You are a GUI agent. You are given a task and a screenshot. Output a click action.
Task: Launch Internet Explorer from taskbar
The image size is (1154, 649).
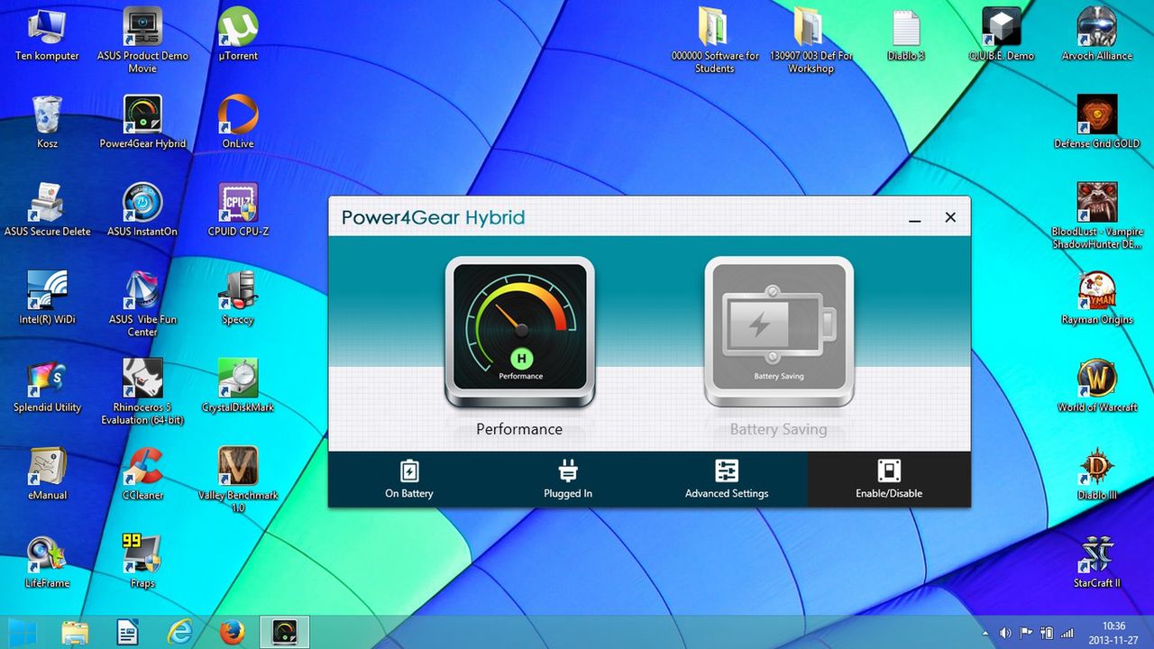[x=180, y=632]
